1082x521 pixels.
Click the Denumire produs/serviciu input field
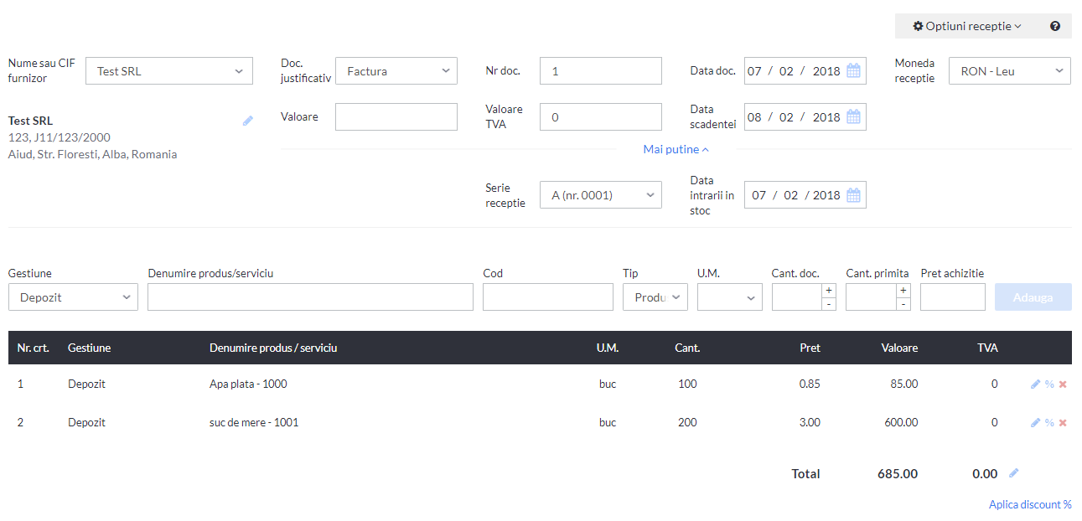(310, 297)
